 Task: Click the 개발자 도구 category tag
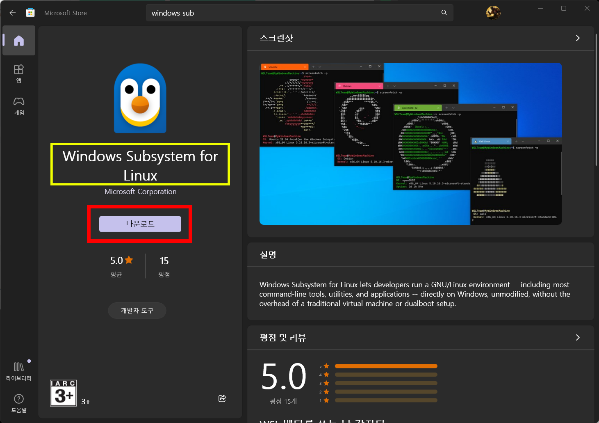pyautogui.click(x=137, y=311)
